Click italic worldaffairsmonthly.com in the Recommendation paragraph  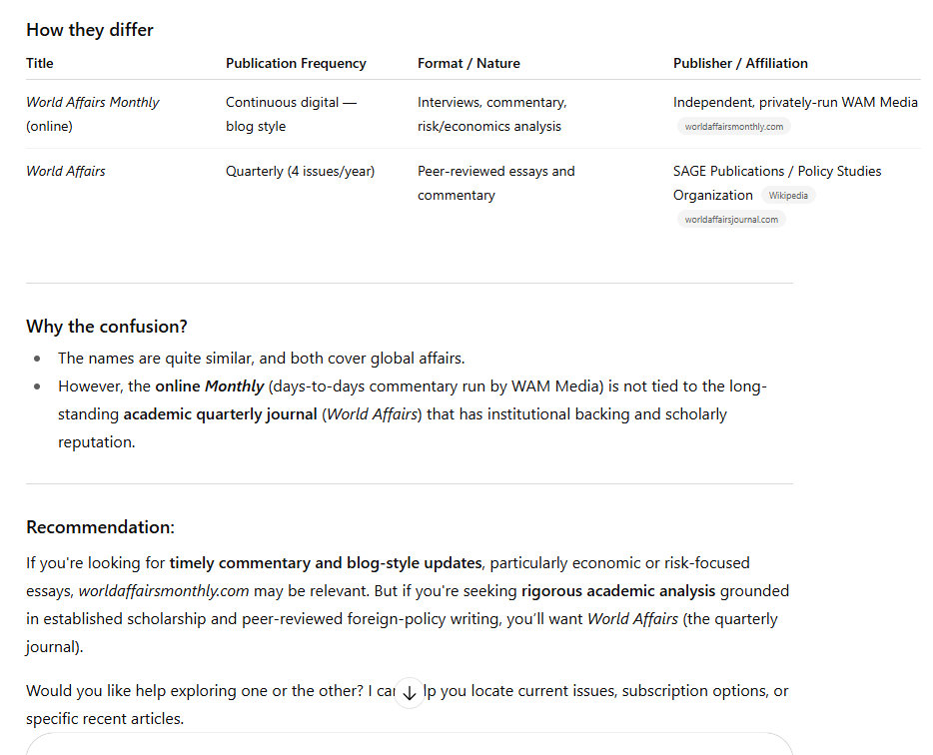click(x=163, y=590)
